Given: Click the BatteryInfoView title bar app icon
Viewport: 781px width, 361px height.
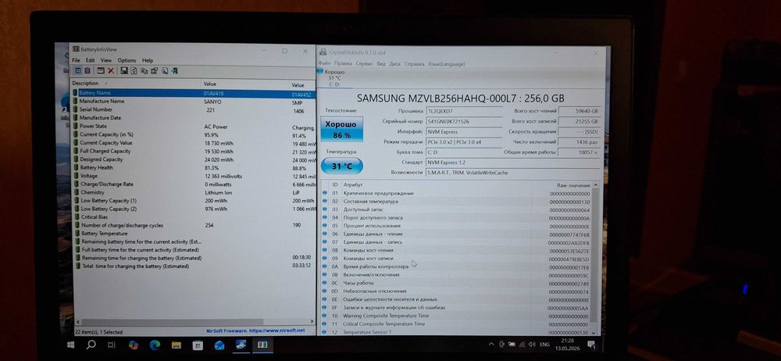Looking at the screenshot, I should coord(76,49).
